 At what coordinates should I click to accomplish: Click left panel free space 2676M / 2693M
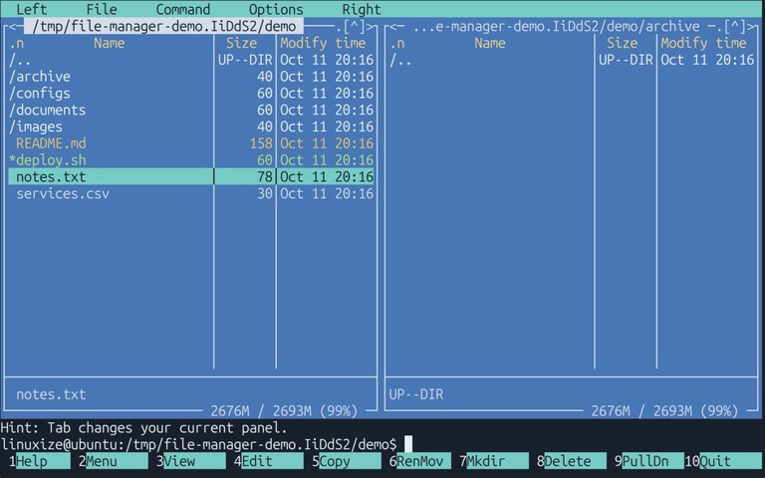(284, 411)
